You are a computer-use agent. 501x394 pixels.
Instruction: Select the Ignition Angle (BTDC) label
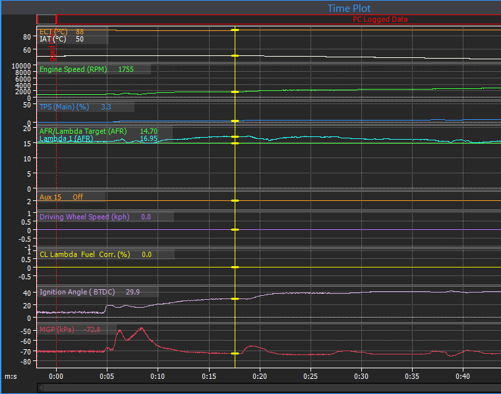click(x=78, y=292)
